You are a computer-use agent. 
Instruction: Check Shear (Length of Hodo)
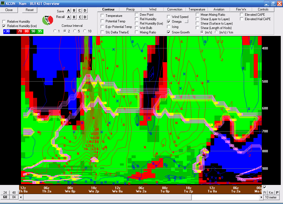click(x=197, y=28)
